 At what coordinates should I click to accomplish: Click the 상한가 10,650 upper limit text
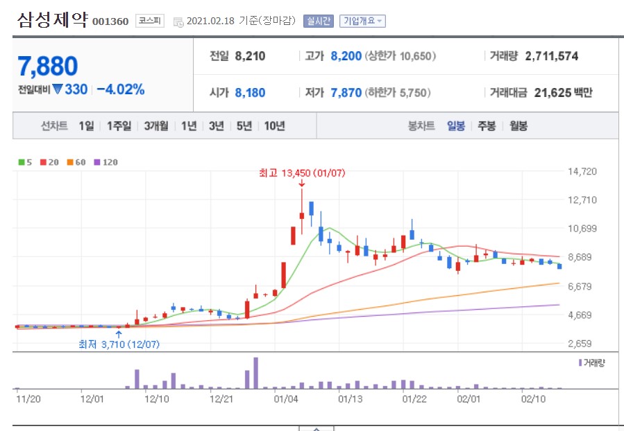point(400,56)
